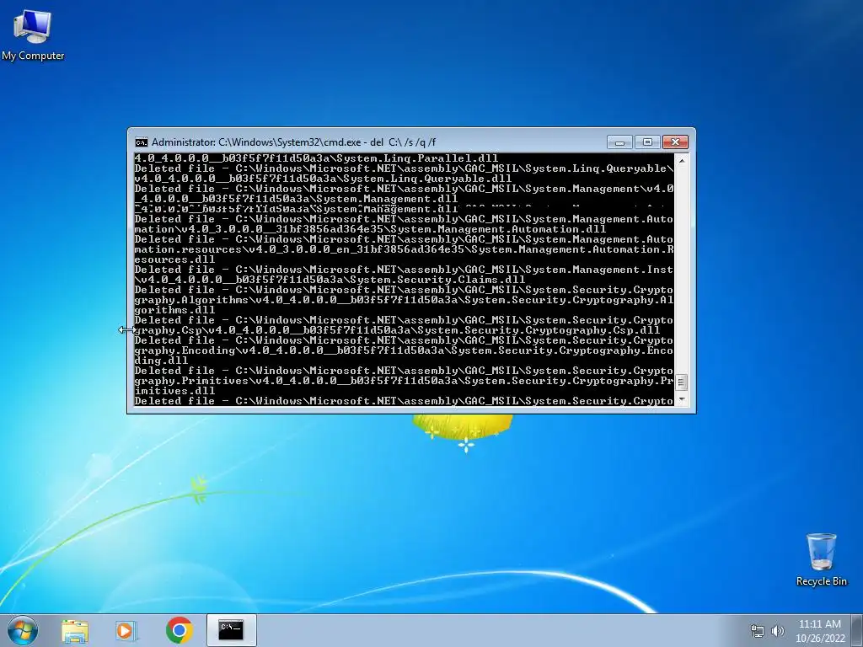
Task: Click the Show desktop strip on the taskbar
Action: (x=857, y=630)
